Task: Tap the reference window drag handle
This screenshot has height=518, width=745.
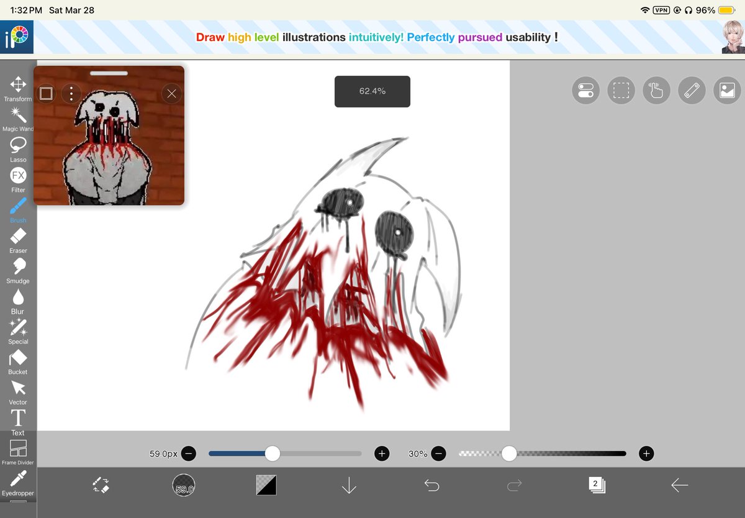Action: [x=109, y=73]
